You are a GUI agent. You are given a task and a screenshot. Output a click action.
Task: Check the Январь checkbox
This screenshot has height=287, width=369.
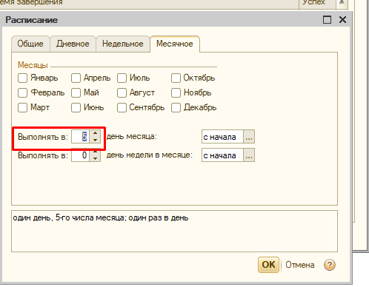22,78
